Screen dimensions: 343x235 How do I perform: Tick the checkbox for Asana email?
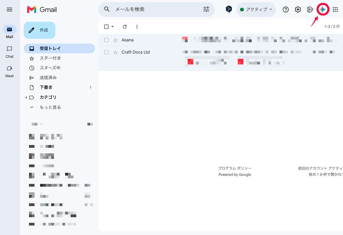click(106, 40)
